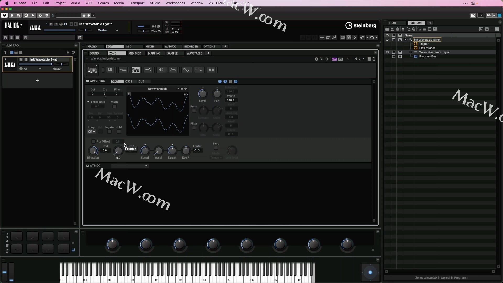The image size is (503, 283).
Task: Open the Step Modulator section icon
Action: pyautogui.click(x=199, y=70)
